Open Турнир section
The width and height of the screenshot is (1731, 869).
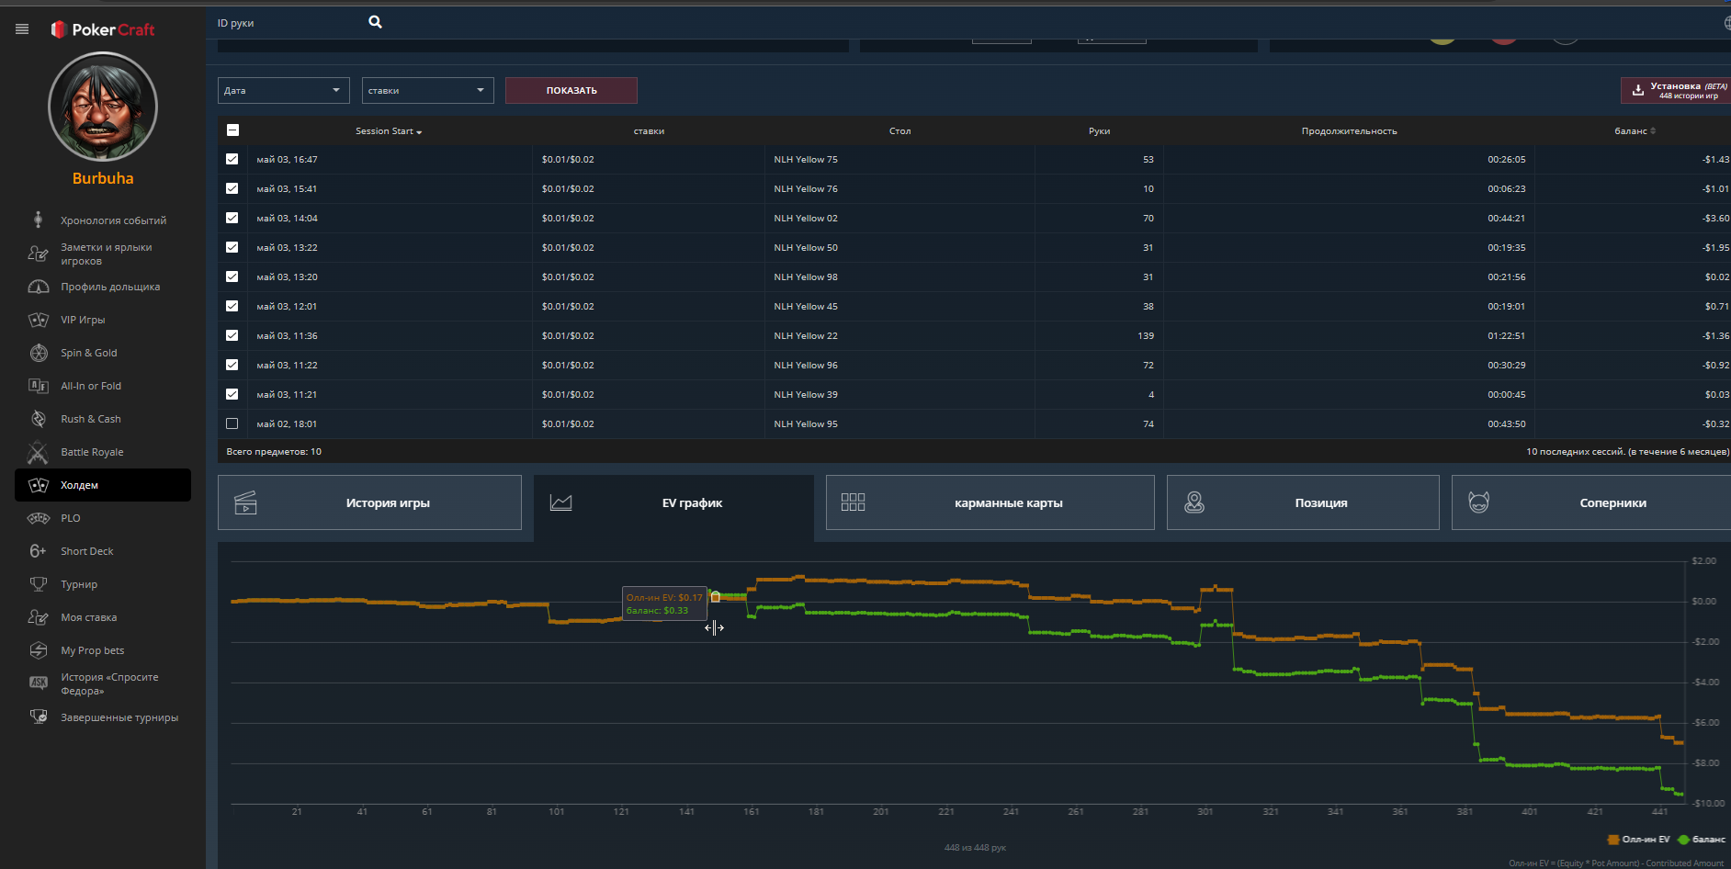click(103, 584)
